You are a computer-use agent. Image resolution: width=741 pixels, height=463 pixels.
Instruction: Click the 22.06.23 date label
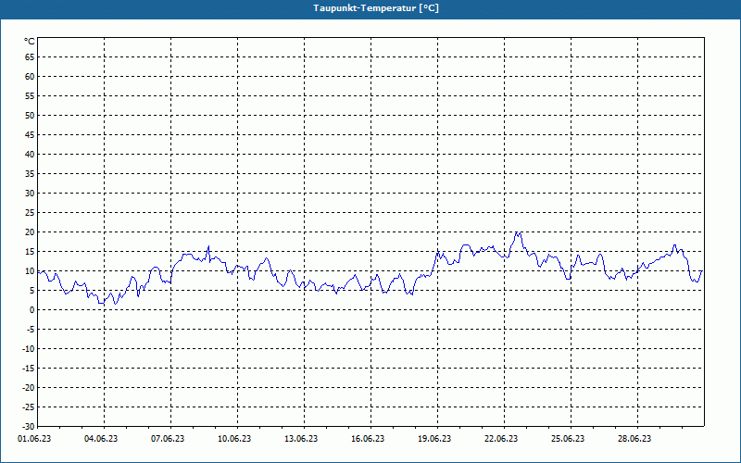[x=501, y=439]
